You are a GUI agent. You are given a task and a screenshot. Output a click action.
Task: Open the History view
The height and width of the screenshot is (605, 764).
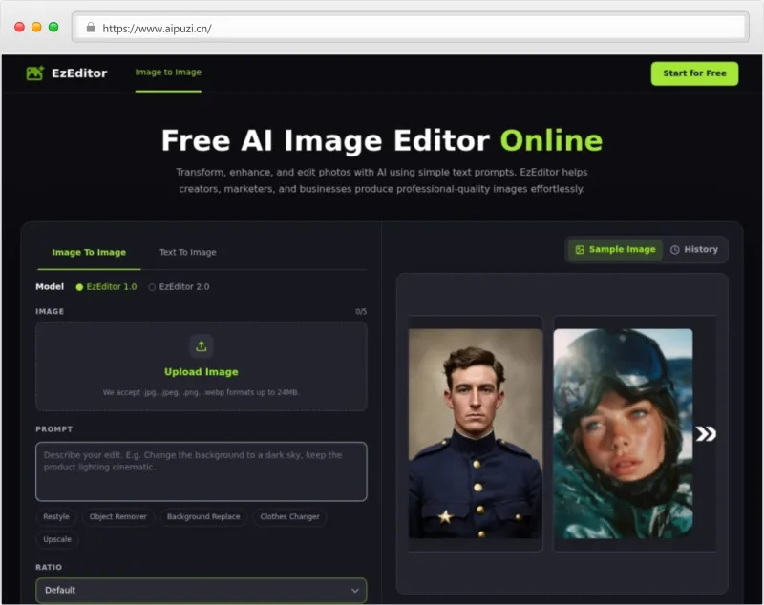tap(694, 250)
